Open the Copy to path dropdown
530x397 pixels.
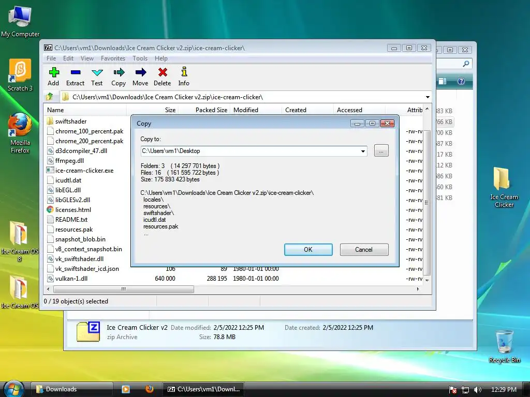pos(363,151)
